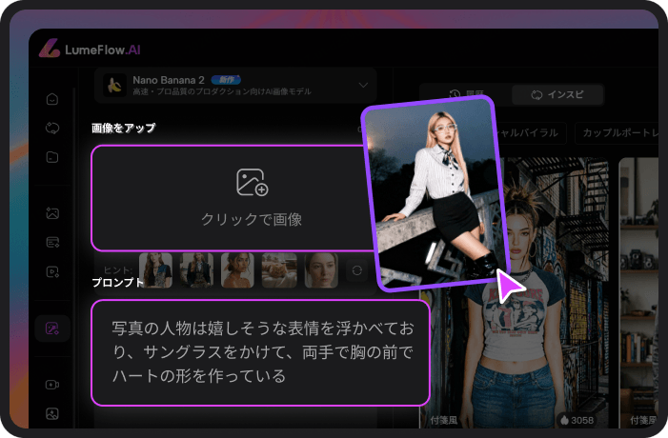Click the 新作 badge beside Nano Banana 2
The width and height of the screenshot is (668, 438).
coord(226,80)
